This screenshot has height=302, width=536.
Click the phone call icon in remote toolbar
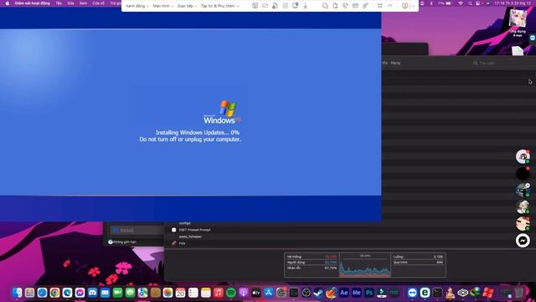(345, 6)
